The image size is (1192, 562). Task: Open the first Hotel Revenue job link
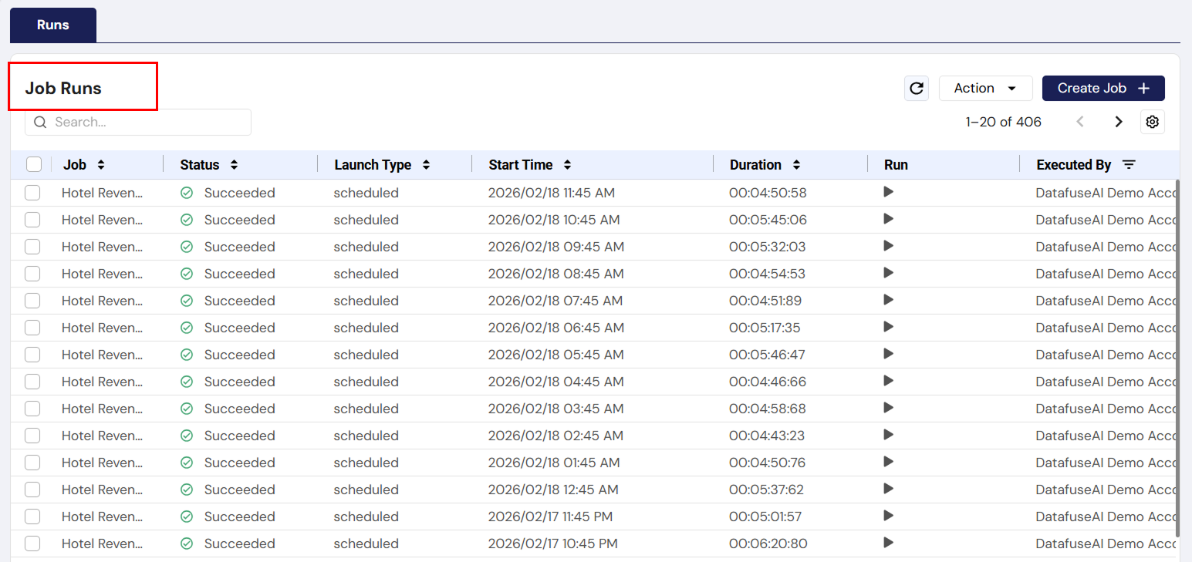click(102, 192)
